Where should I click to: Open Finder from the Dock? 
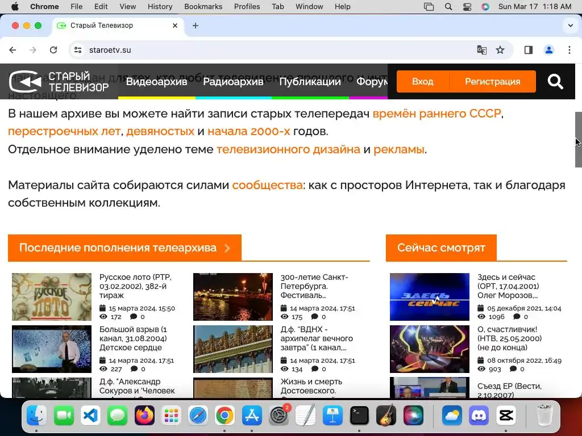36,415
